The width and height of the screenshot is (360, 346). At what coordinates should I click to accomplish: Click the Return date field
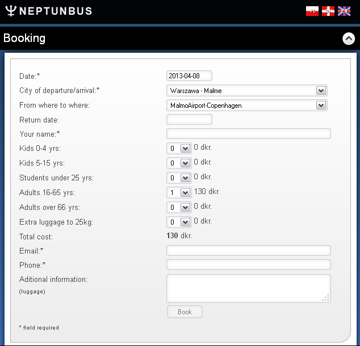pos(189,119)
